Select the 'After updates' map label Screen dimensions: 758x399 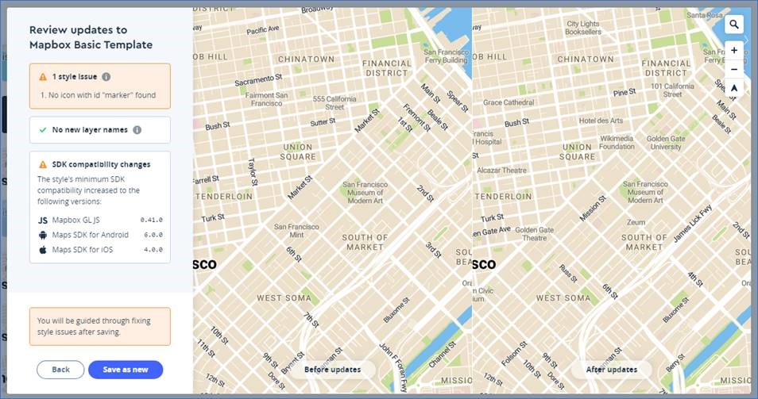pyautogui.click(x=612, y=370)
